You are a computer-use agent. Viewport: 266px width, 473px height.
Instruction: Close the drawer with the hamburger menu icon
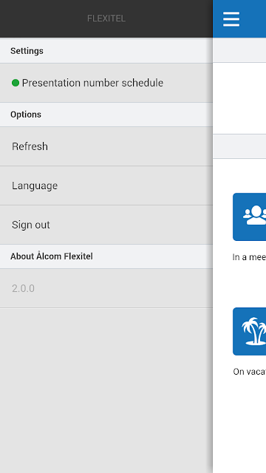[231, 19]
